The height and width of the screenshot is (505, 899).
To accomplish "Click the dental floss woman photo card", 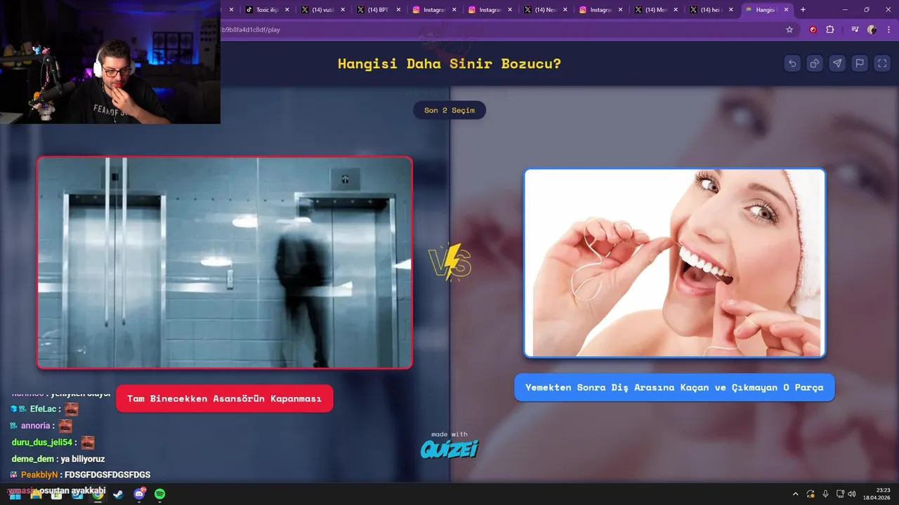I will pos(675,263).
